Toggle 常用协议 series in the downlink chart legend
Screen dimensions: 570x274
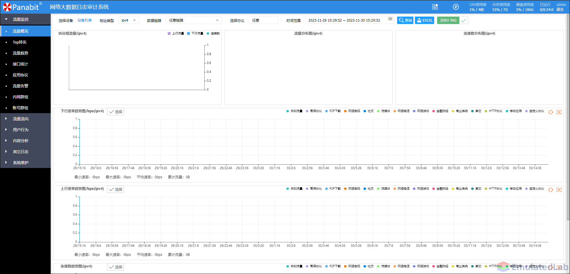(314, 111)
